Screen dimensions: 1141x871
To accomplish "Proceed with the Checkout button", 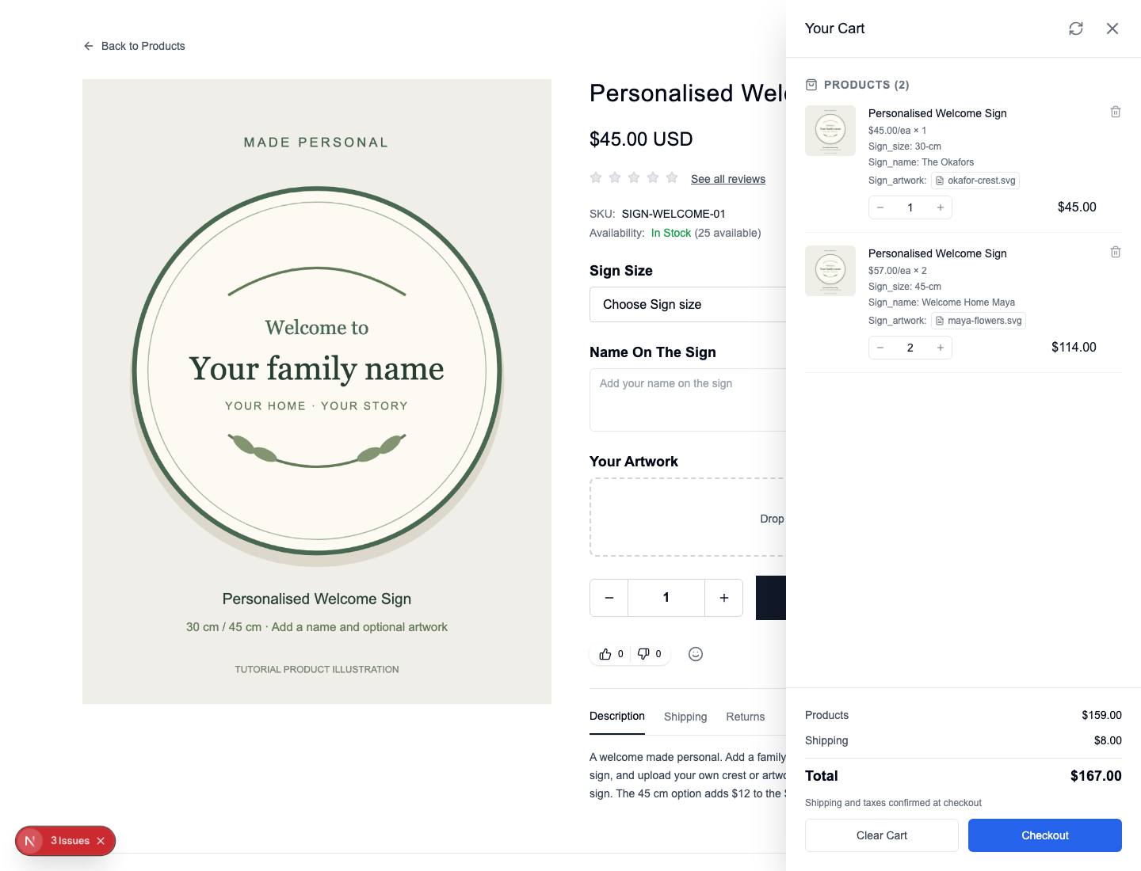I will pos(1045,835).
